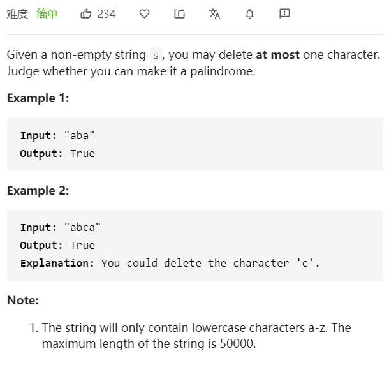Click the 难度 difficulty text
The image size is (389, 365).
[17, 13]
